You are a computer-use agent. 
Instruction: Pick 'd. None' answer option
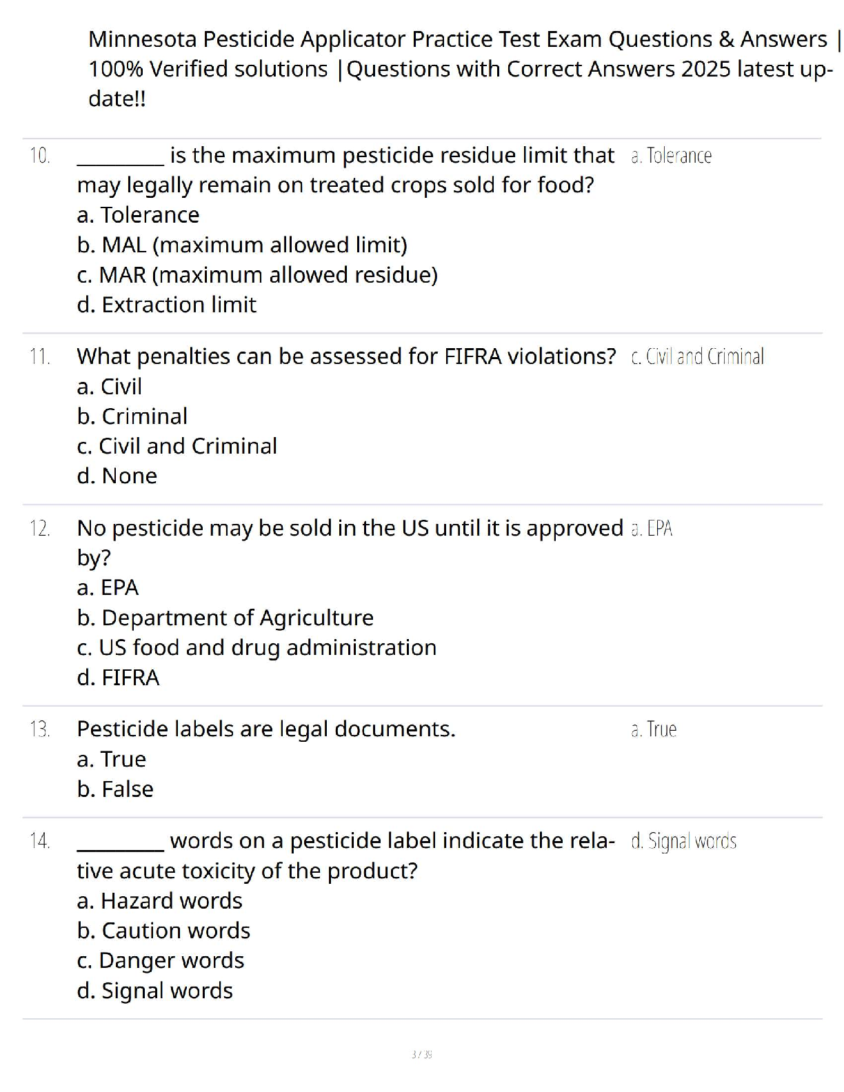coord(117,476)
